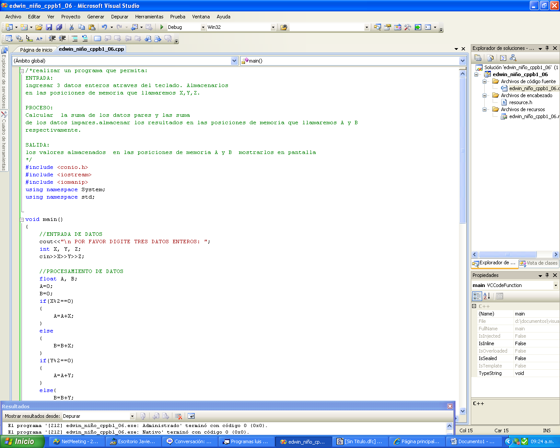
Task: Start debugging with the green play icon
Action: coord(162,27)
